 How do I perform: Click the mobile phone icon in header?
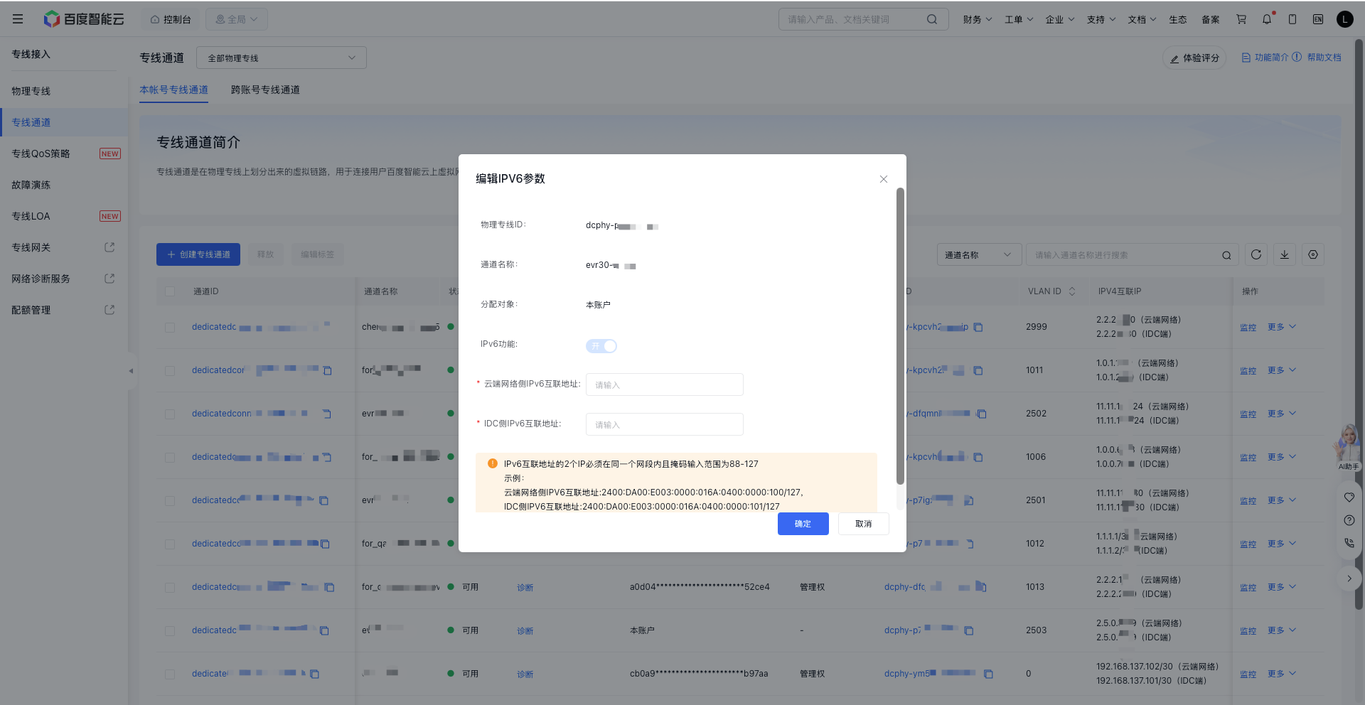pyautogui.click(x=1292, y=19)
